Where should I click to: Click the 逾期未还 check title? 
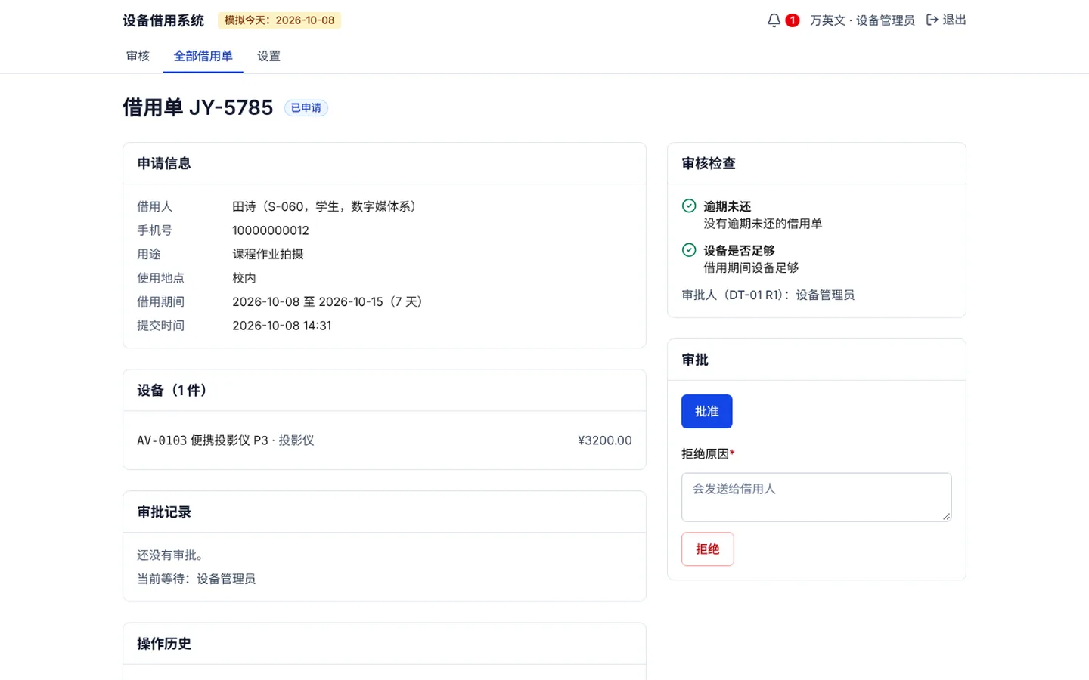727,206
